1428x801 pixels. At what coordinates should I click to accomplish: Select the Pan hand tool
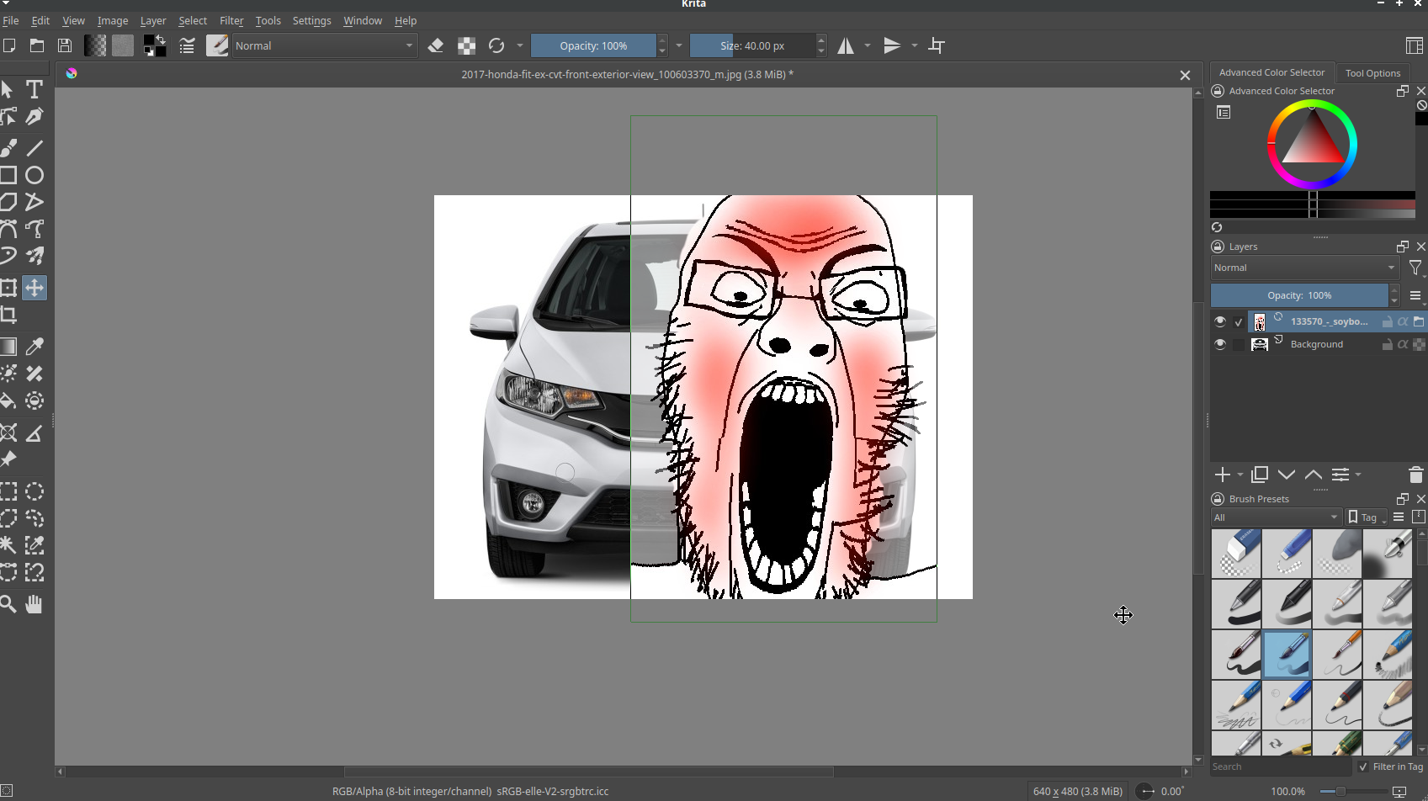(35, 604)
